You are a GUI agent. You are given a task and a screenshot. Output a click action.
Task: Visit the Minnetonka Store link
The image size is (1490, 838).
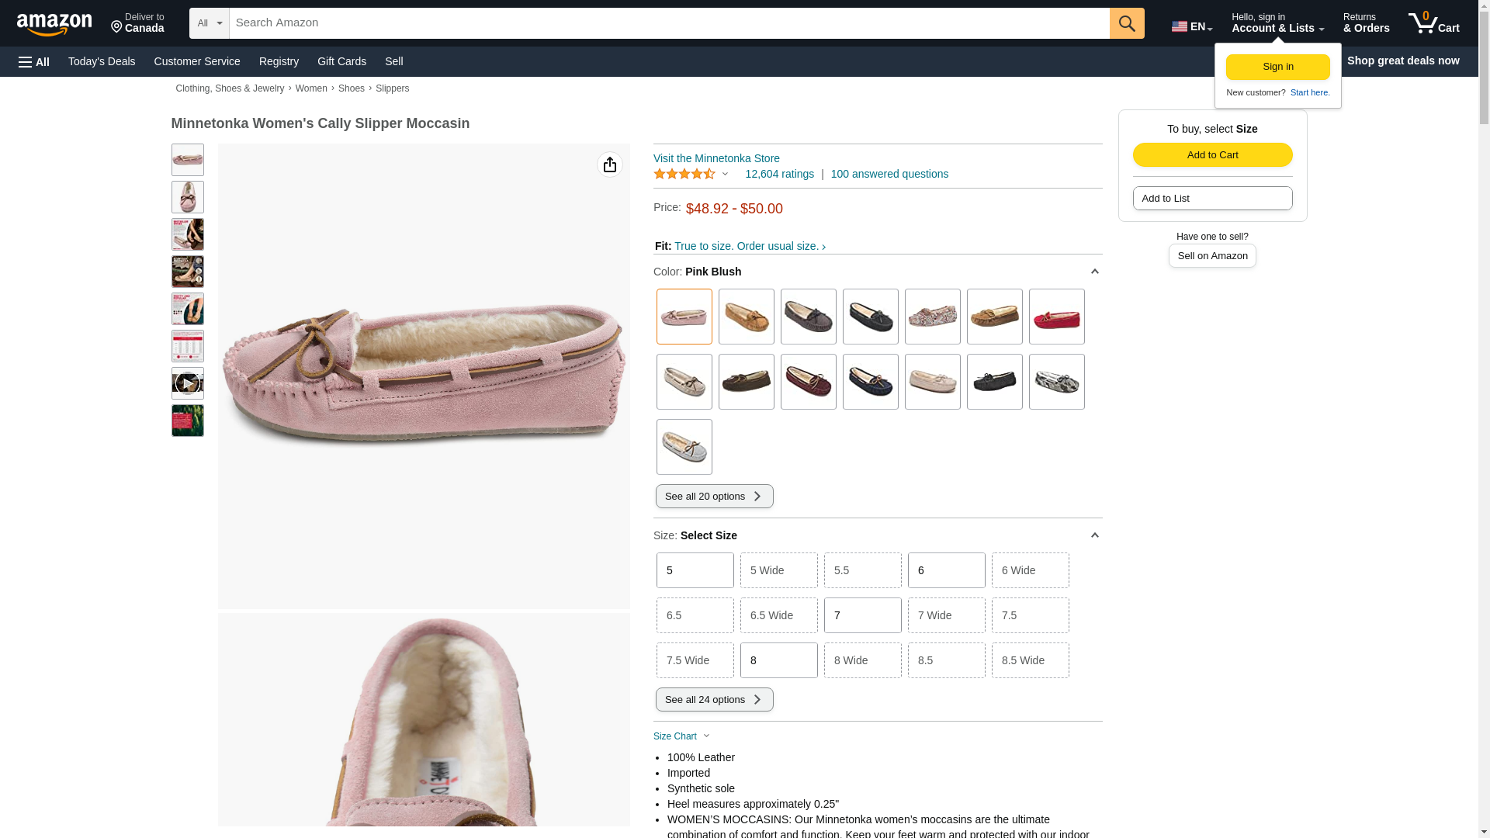[716, 158]
